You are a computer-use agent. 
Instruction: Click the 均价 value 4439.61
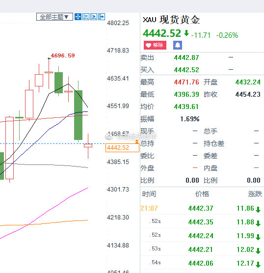186,107
